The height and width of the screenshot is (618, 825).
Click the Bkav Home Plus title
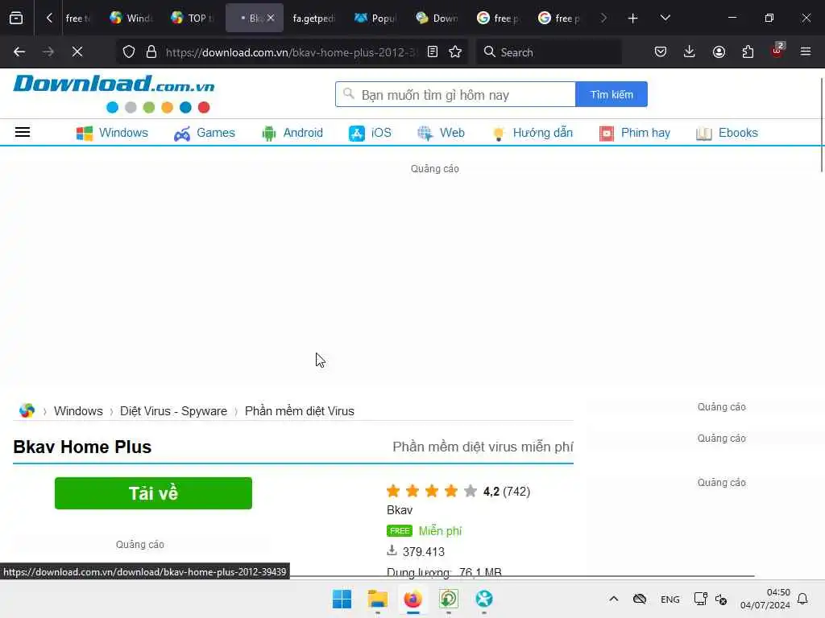click(x=82, y=447)
